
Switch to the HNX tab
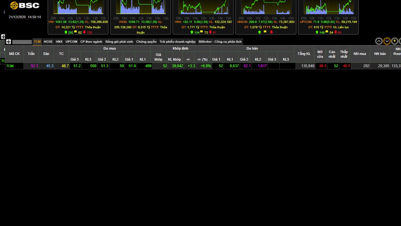tap(59, 41)
